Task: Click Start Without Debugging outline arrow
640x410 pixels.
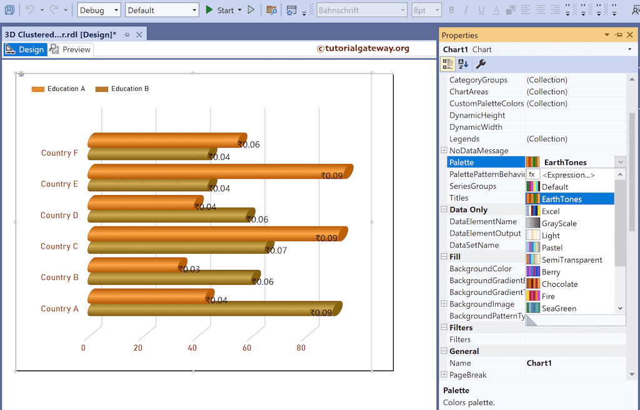Action: pyautogui.click(x=251, y=10)
